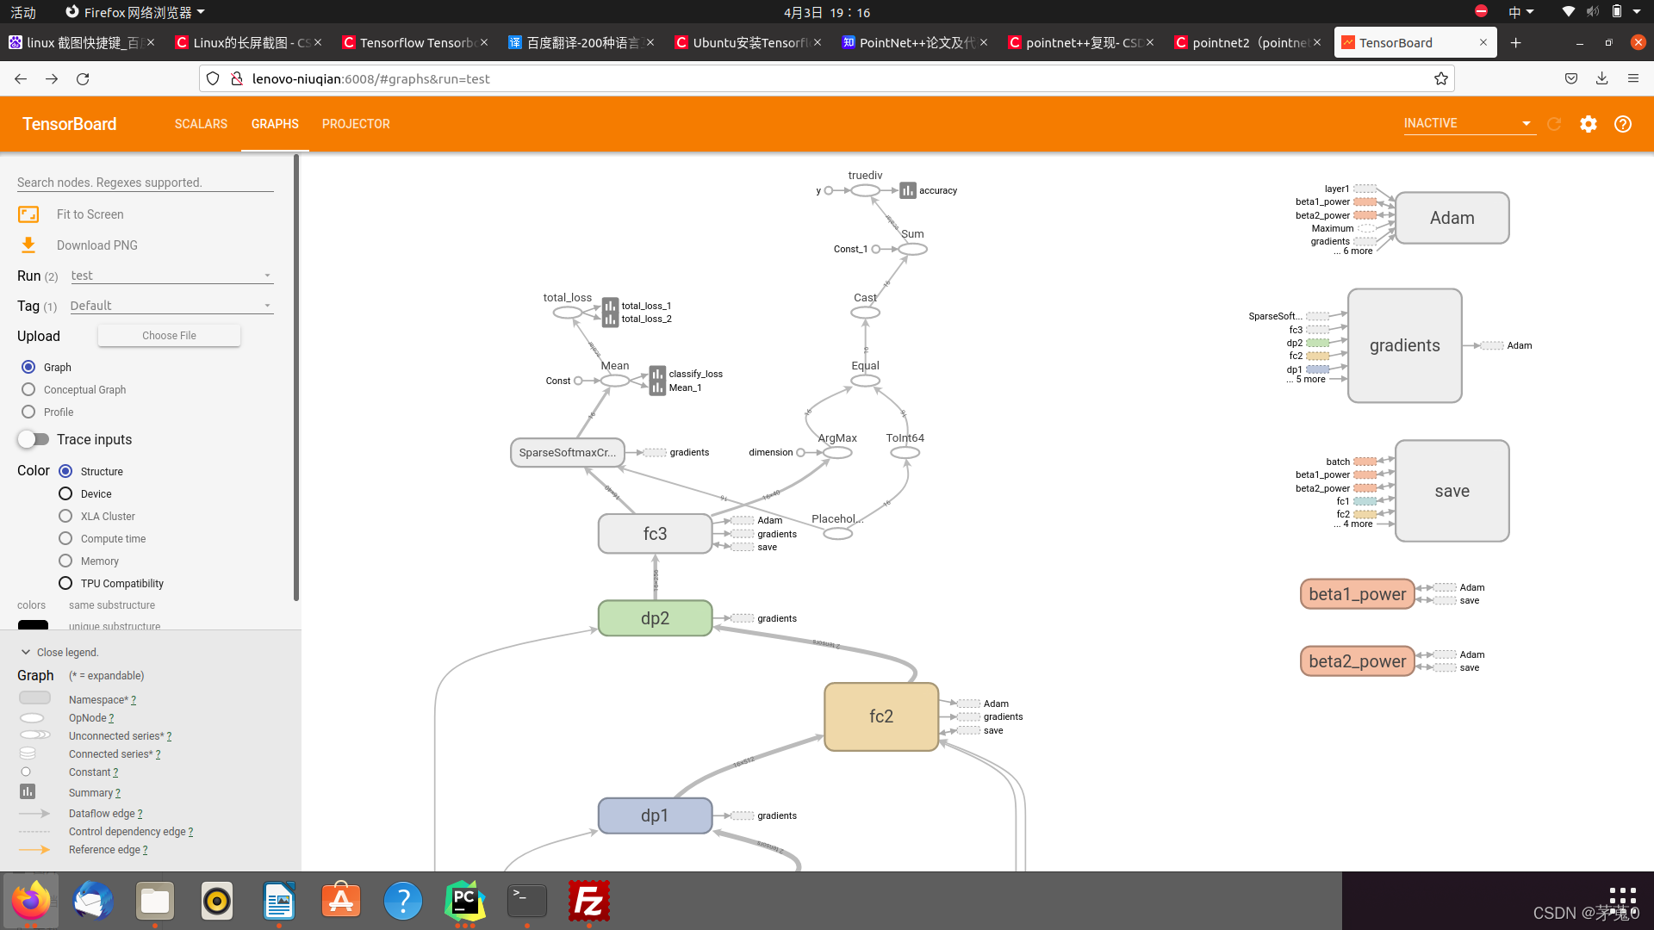Viewport: 1654px width, 930px height.
Task: Toggle the Trace inputs switch
Action: pyautogui.click(x=33, y=439)
